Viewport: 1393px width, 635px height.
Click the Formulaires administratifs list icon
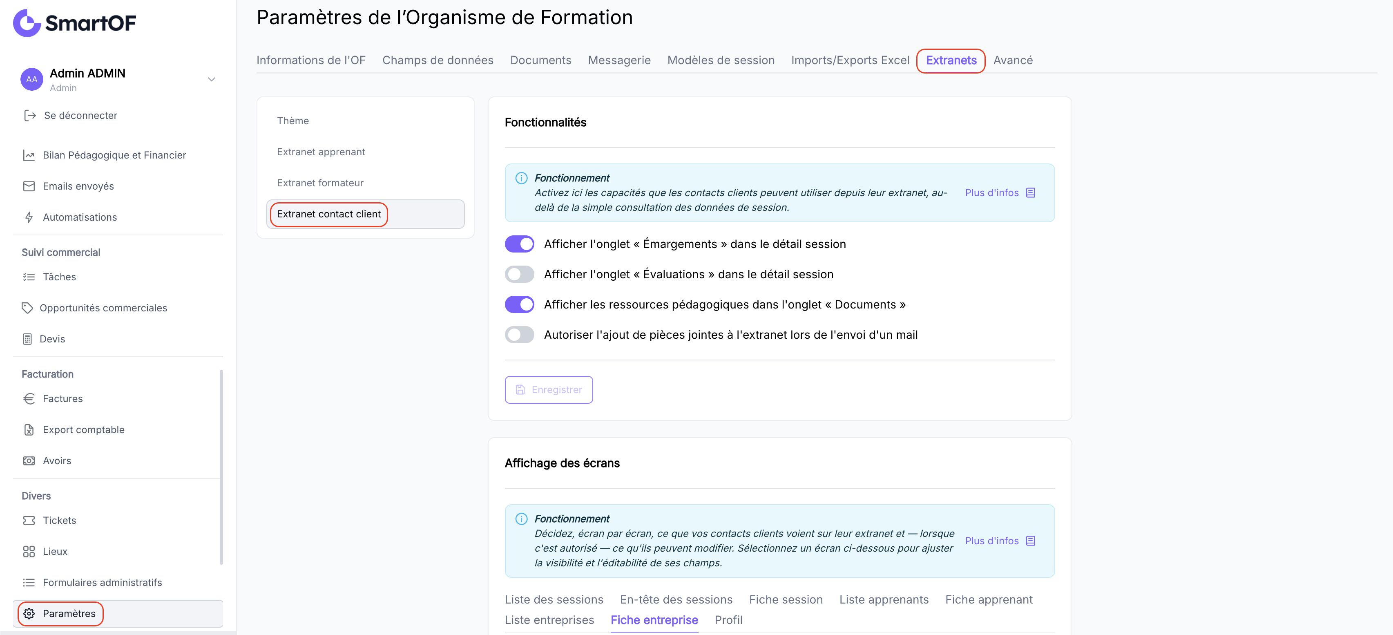(x=29, y=582)
